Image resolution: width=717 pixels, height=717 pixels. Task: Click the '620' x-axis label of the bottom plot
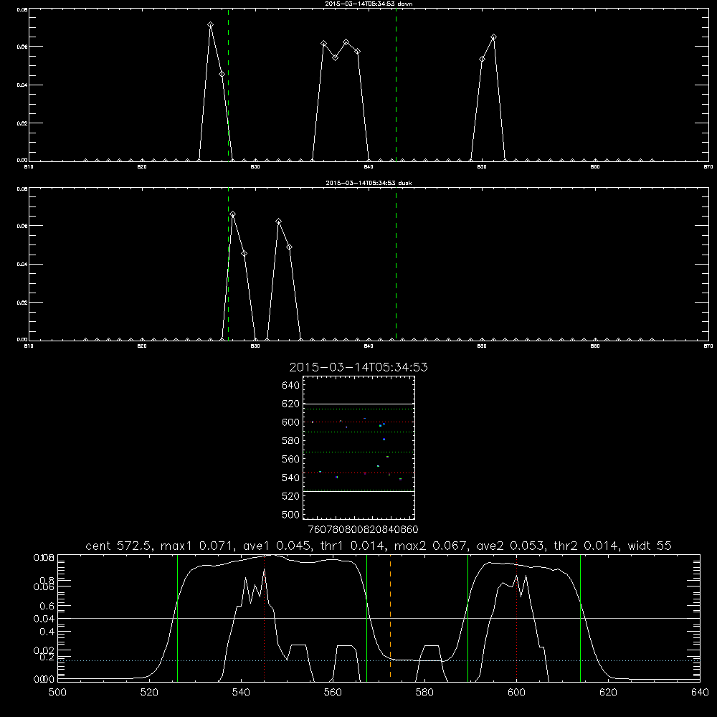point(608,693)
